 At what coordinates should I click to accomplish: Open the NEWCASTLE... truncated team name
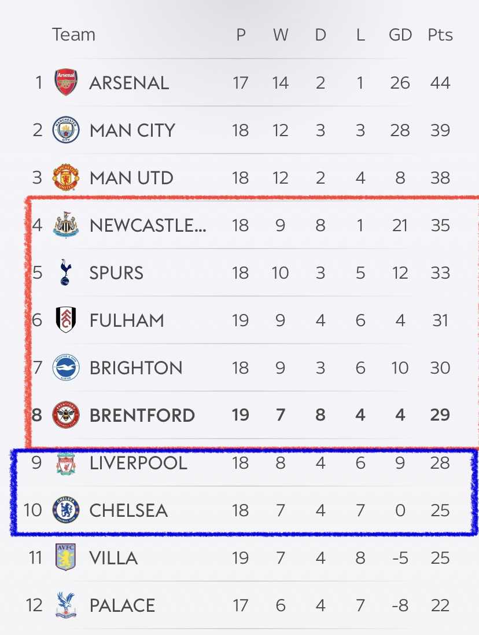tap(148, 225)
